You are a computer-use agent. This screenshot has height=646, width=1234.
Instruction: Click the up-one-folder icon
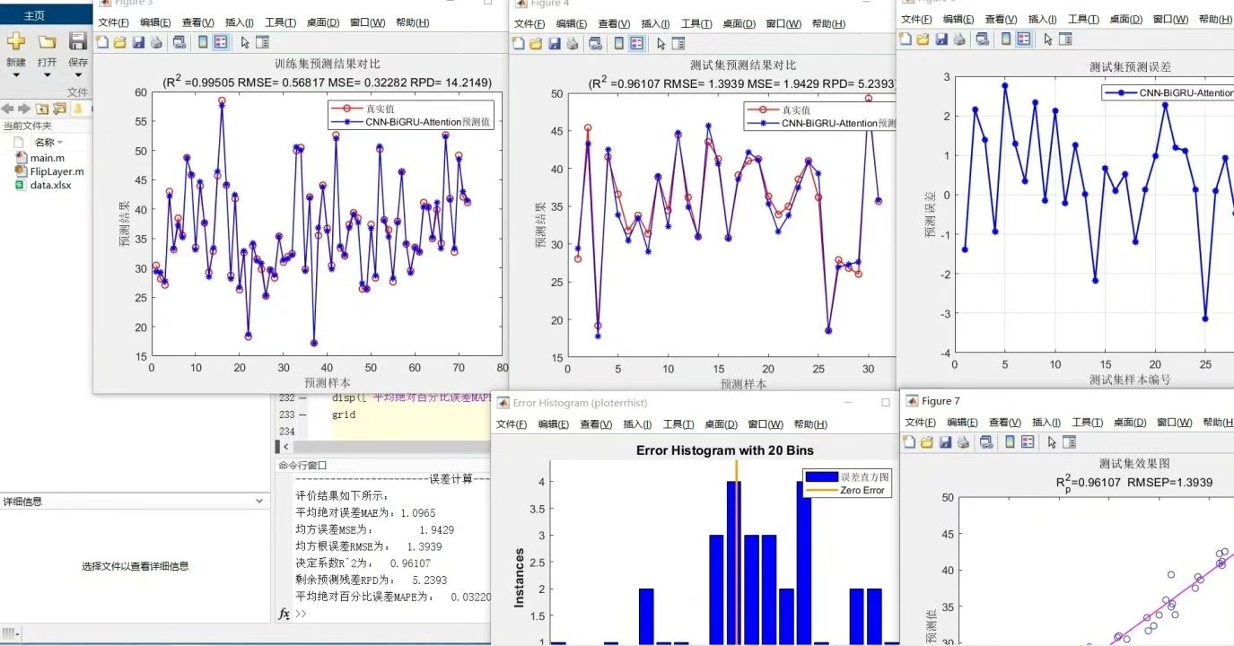point(41,109)
